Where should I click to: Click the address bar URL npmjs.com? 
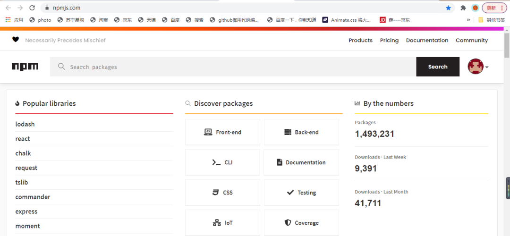pyautogui.click(x=67, y=8)
